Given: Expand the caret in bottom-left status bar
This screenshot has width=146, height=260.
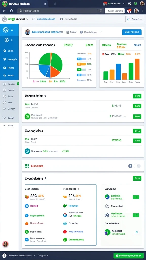Looking at the screenshot, I should [x=34, y=255].
